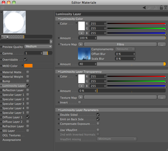Select Diffuse Layer 2 channel
The height and width of the screenshot is (151, 168).
tap(12, 122)
